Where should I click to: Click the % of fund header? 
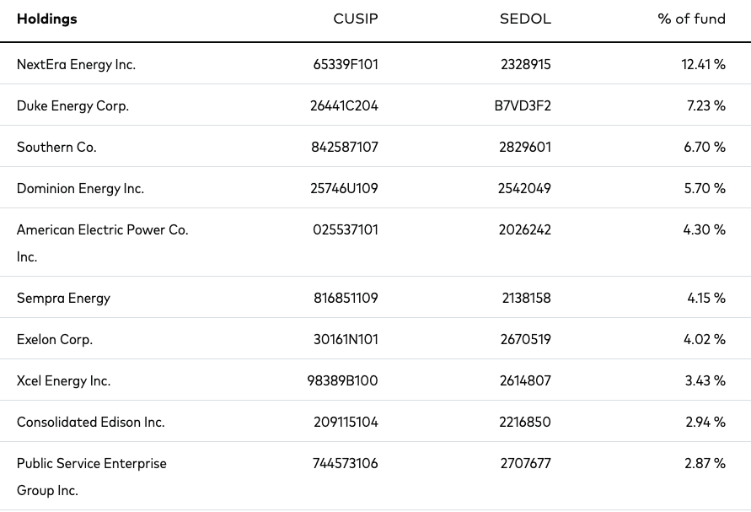tap(691, 19)
